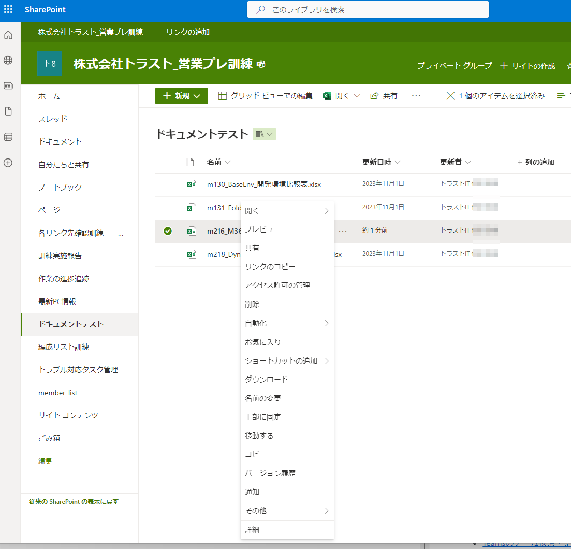Go to Home via left rail house icon
Screen dimensions: 571x549
click(8, 35)
